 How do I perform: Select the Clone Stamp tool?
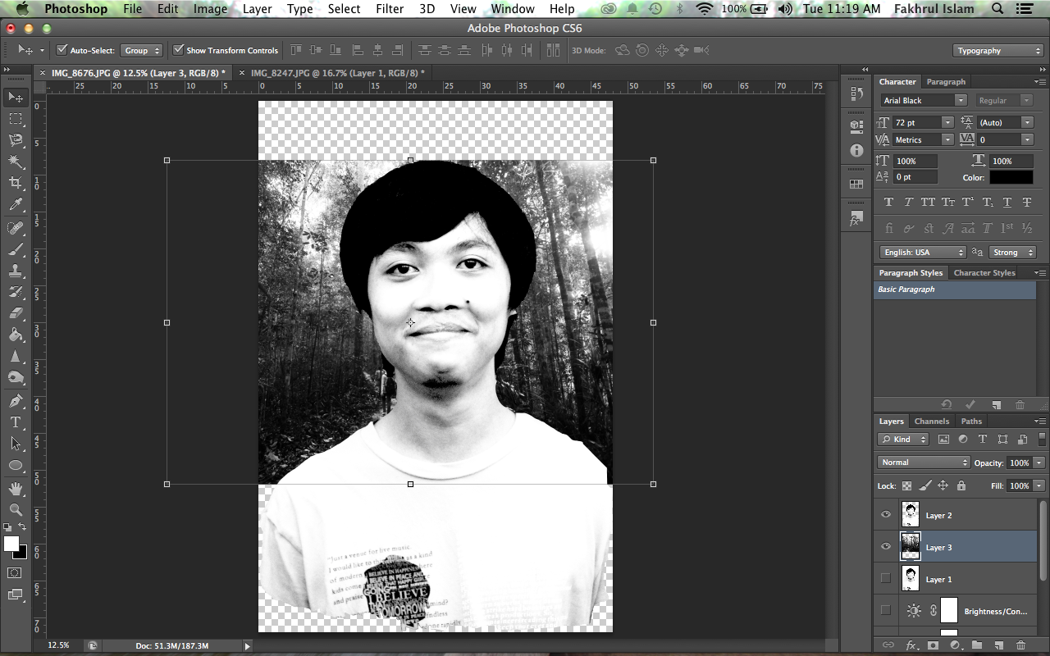[16, 271]
